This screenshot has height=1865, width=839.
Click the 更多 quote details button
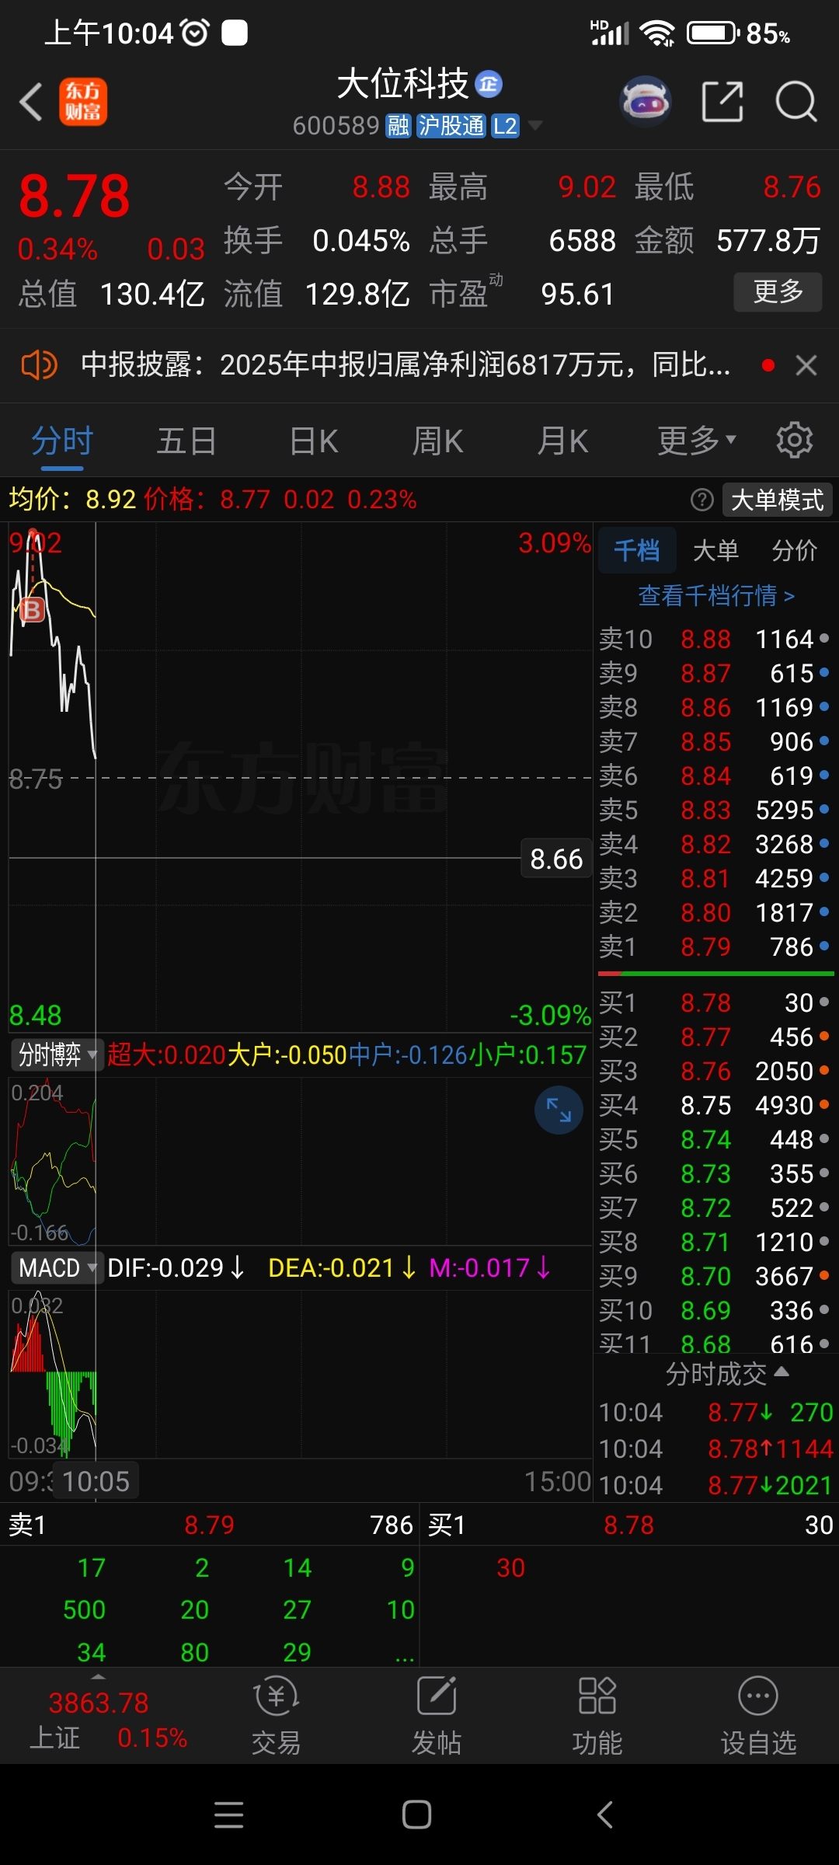778,292
